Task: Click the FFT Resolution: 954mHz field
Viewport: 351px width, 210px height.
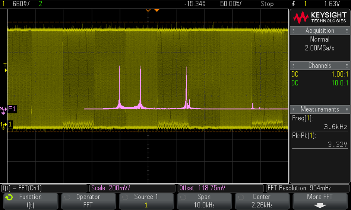Action: point(307,188)
